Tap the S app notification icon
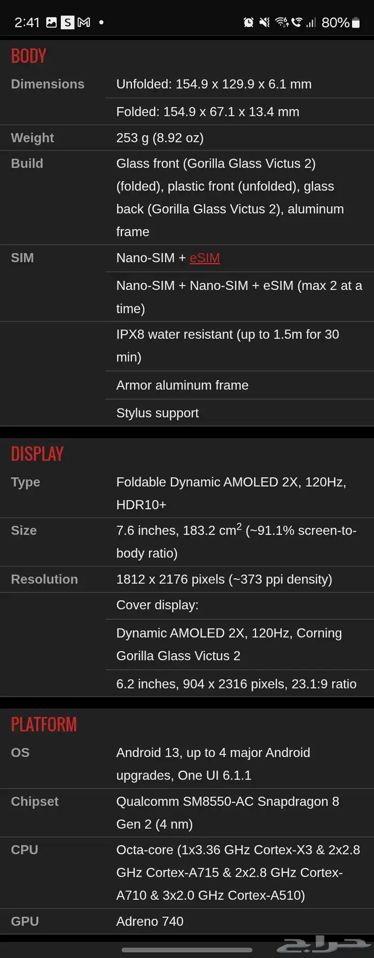The height and width of the screenshot is (958, 374). (67, 22)
